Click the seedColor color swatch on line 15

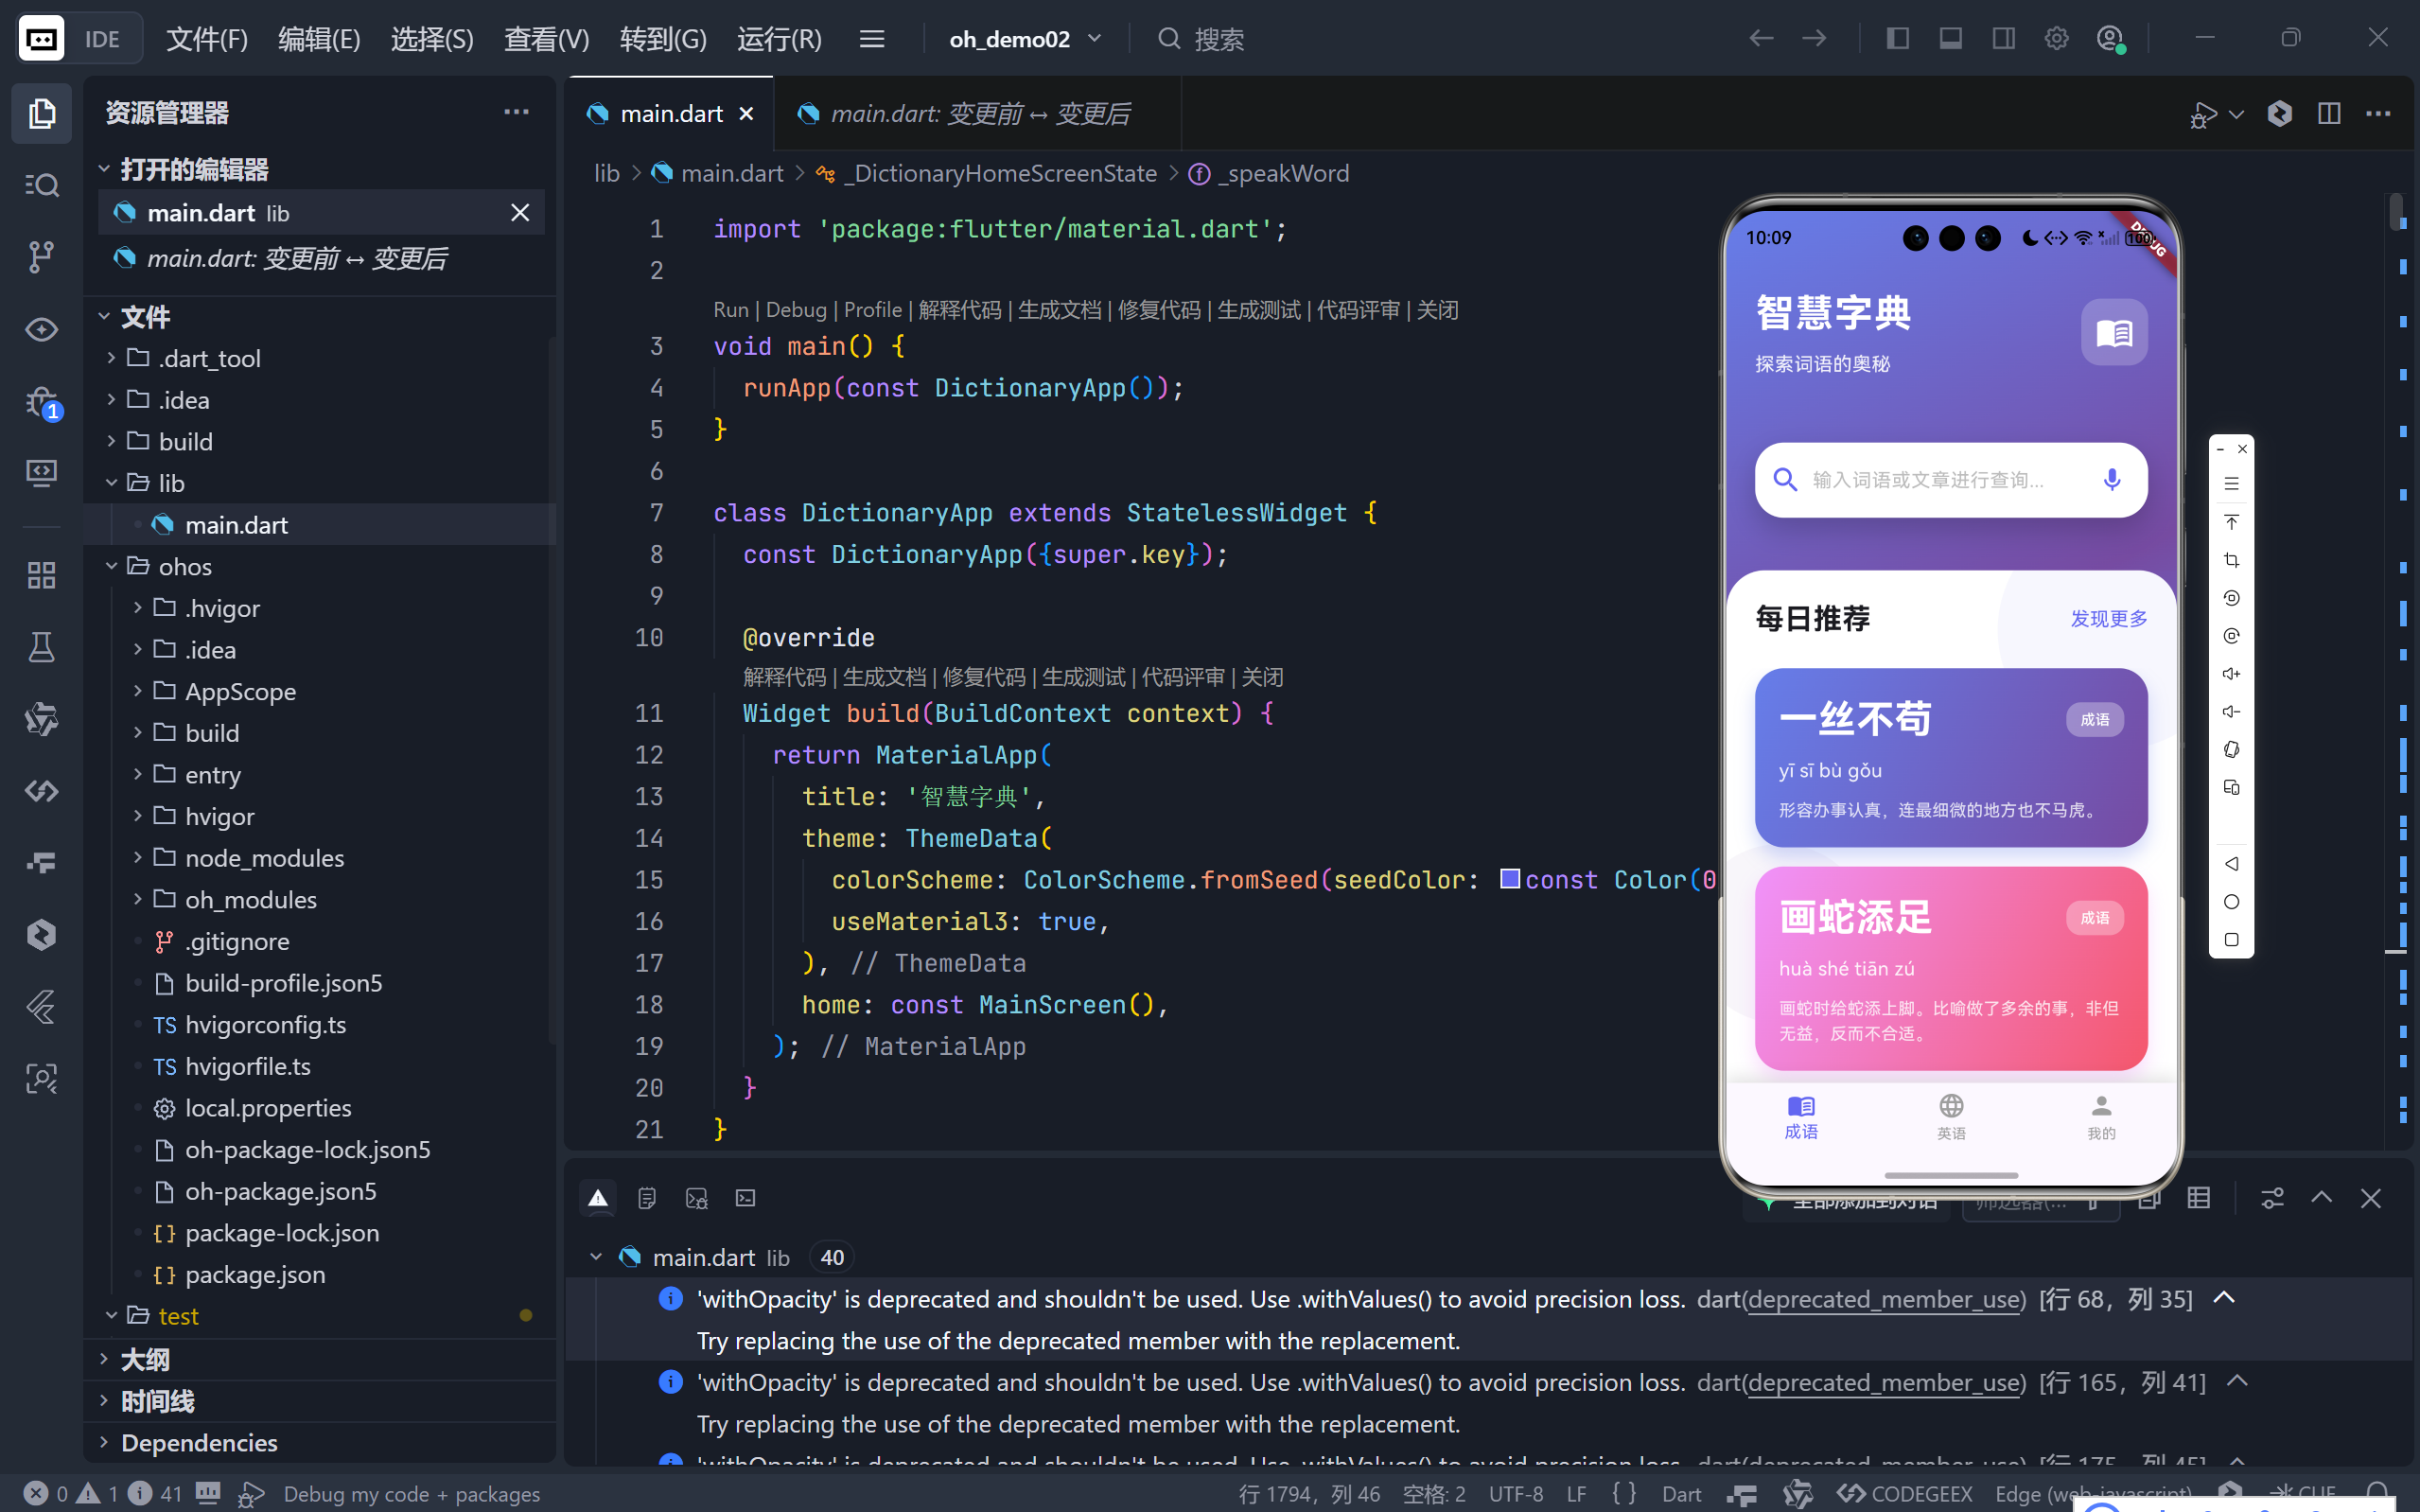click(1509, 879)
